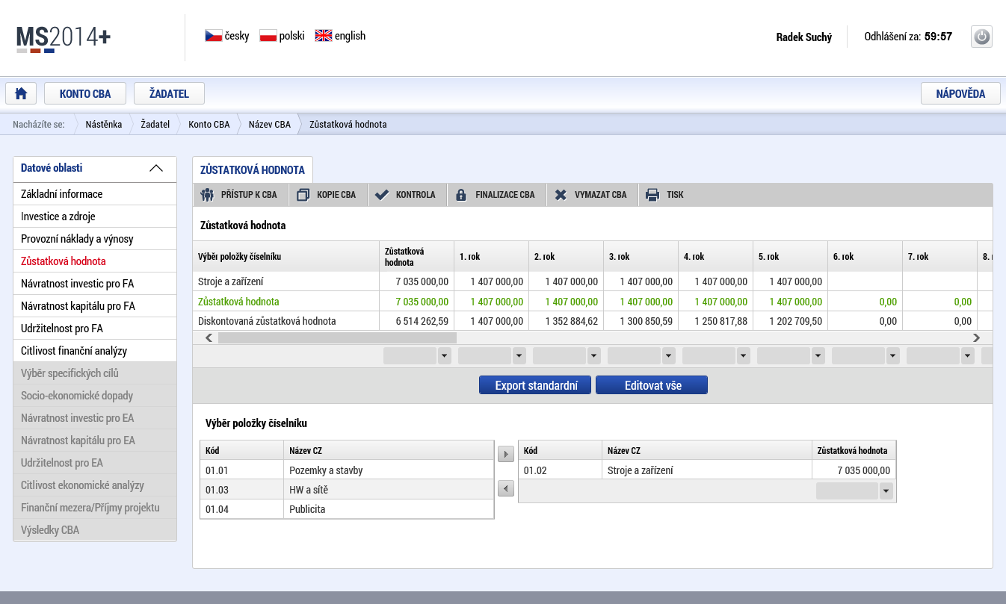Open filter dropdown under 1. rok column
This screenshot has height=604, width=1006.
point(519,356)
